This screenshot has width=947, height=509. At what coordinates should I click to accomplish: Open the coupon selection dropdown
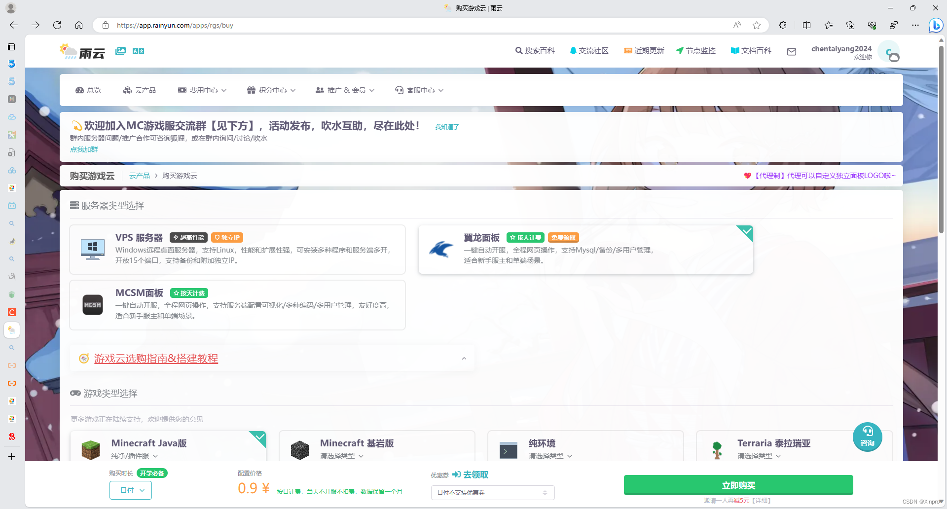[493, 492]
